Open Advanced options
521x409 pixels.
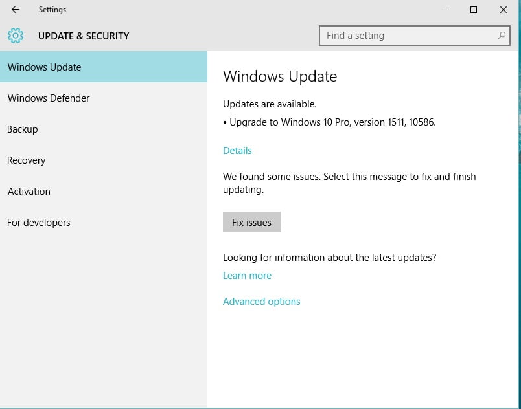261,301
